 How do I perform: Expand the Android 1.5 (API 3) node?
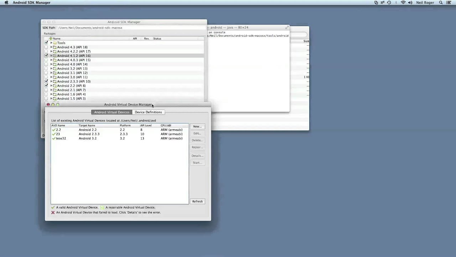click(x=51, y=99)
